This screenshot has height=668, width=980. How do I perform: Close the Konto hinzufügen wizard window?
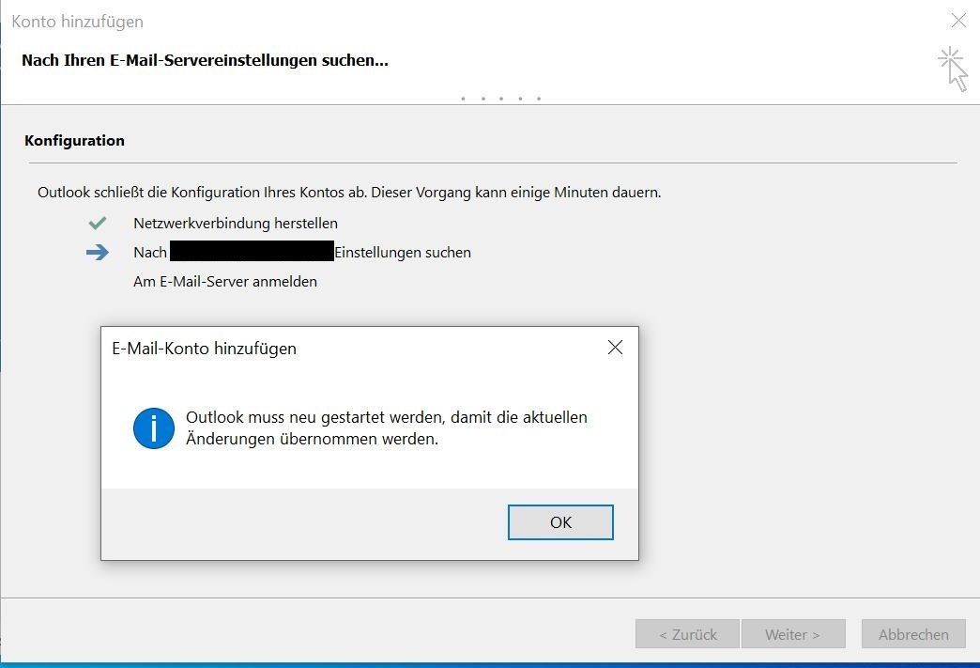pyautogui.click(x=958, y=20)
